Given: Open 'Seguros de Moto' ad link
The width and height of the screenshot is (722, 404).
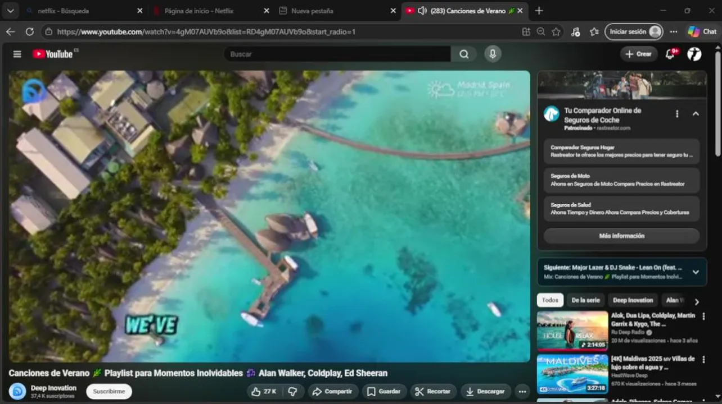Looking at the screenshot, I should click(621, 180).
